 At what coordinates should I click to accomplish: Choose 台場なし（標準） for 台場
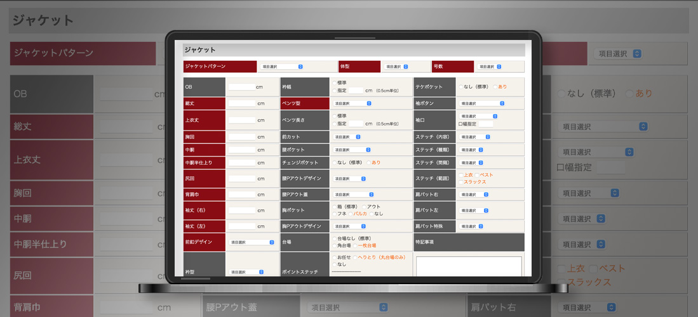[x=334, y=238]
